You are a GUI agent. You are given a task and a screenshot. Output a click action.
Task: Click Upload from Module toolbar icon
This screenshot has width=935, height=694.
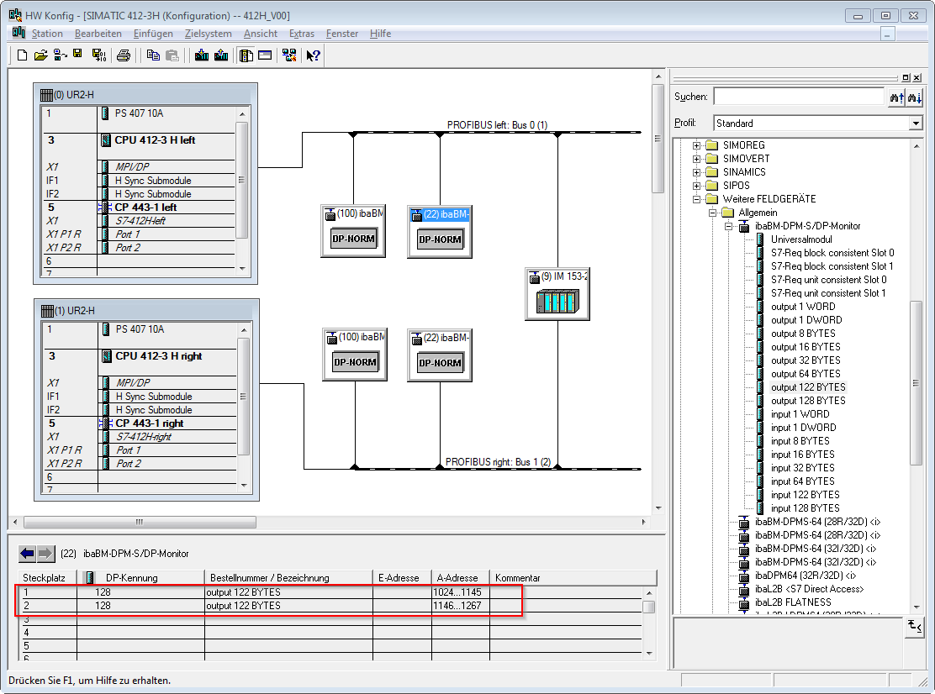(x=221, y=55)
